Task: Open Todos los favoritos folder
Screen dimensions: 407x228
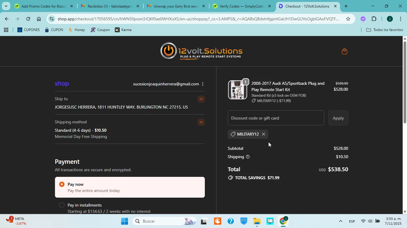Action: (384, 30)
